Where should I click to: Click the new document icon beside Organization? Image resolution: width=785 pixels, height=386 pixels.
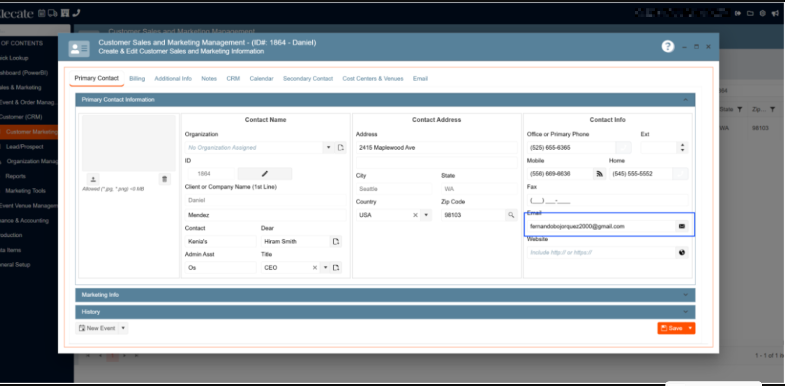pyautogui.click(x=341, y=147)
